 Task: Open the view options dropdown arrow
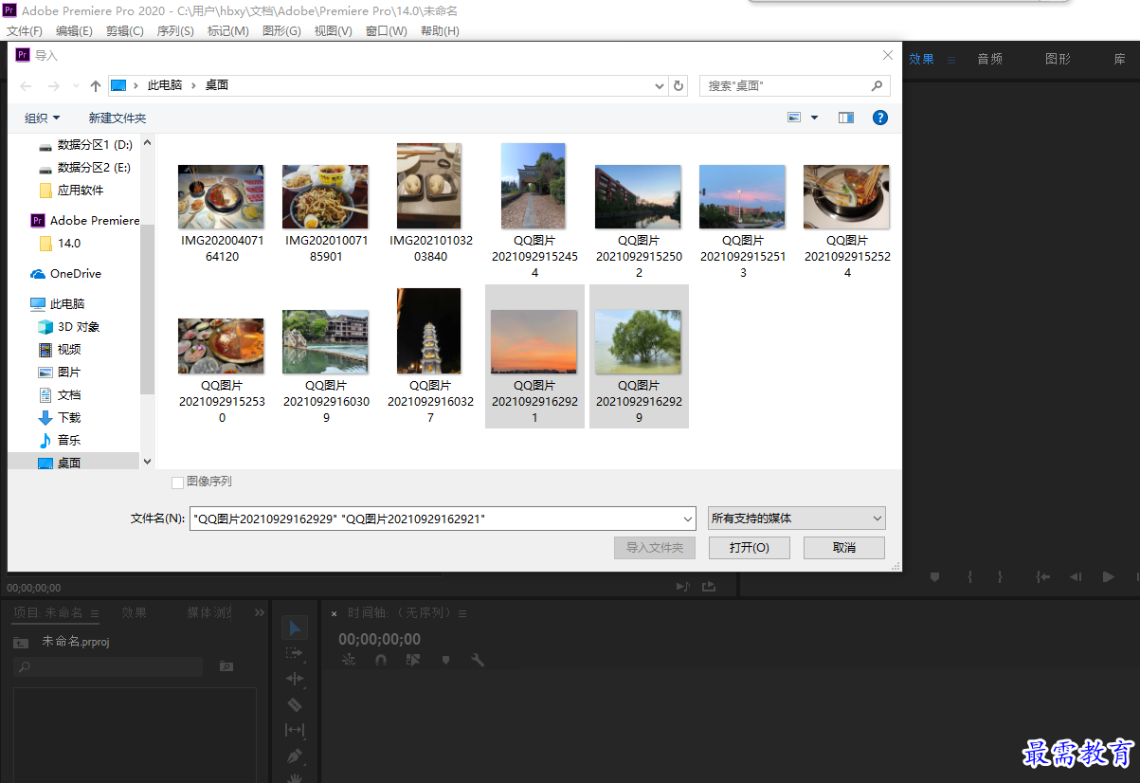(x=814, y=118)
